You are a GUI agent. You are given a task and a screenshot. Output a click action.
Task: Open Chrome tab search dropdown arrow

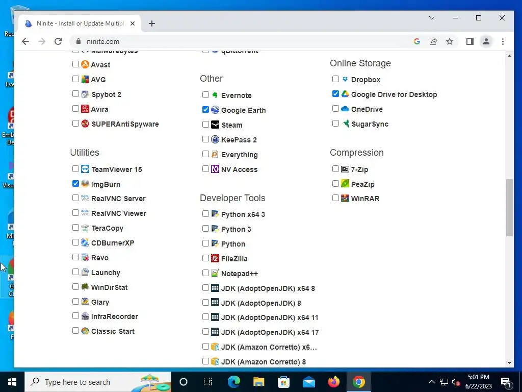point(432,18)
